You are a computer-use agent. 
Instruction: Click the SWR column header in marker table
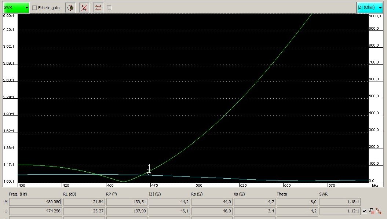coord(323,194)
